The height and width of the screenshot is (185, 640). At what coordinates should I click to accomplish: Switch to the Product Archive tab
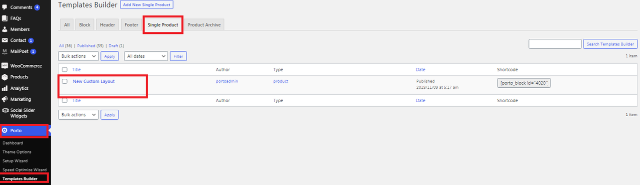(x=203, y=25)
